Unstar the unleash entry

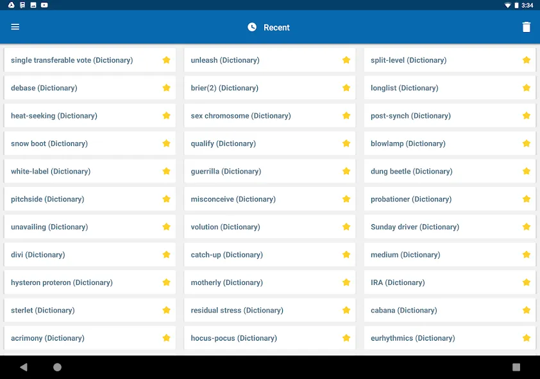(346, 60)
